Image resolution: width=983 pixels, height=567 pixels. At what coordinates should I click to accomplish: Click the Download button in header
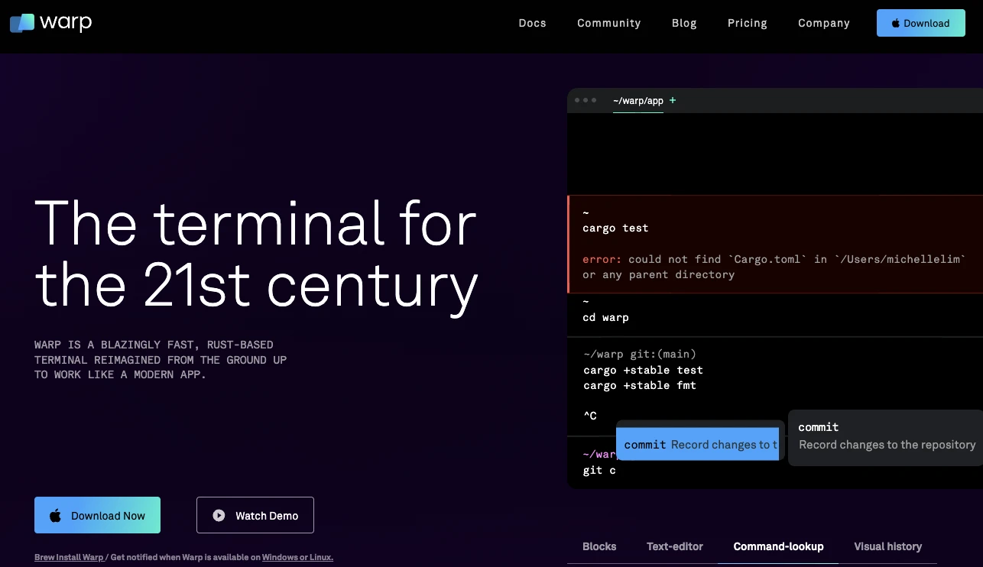click(x=920, y=23)
